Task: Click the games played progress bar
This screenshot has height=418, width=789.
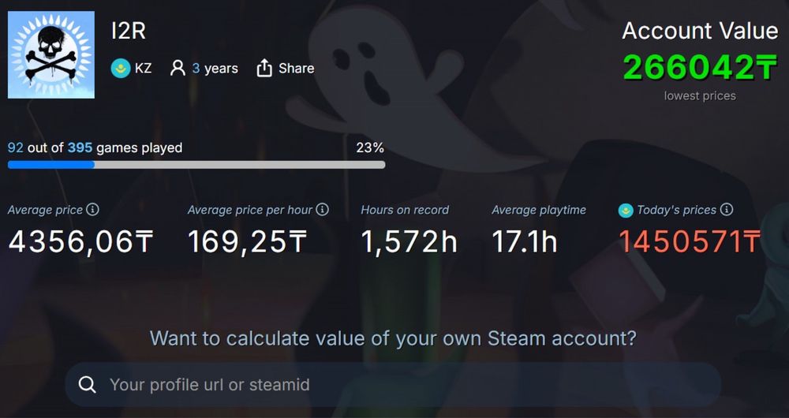Action: pyautogui.click(x=196, y=165)
